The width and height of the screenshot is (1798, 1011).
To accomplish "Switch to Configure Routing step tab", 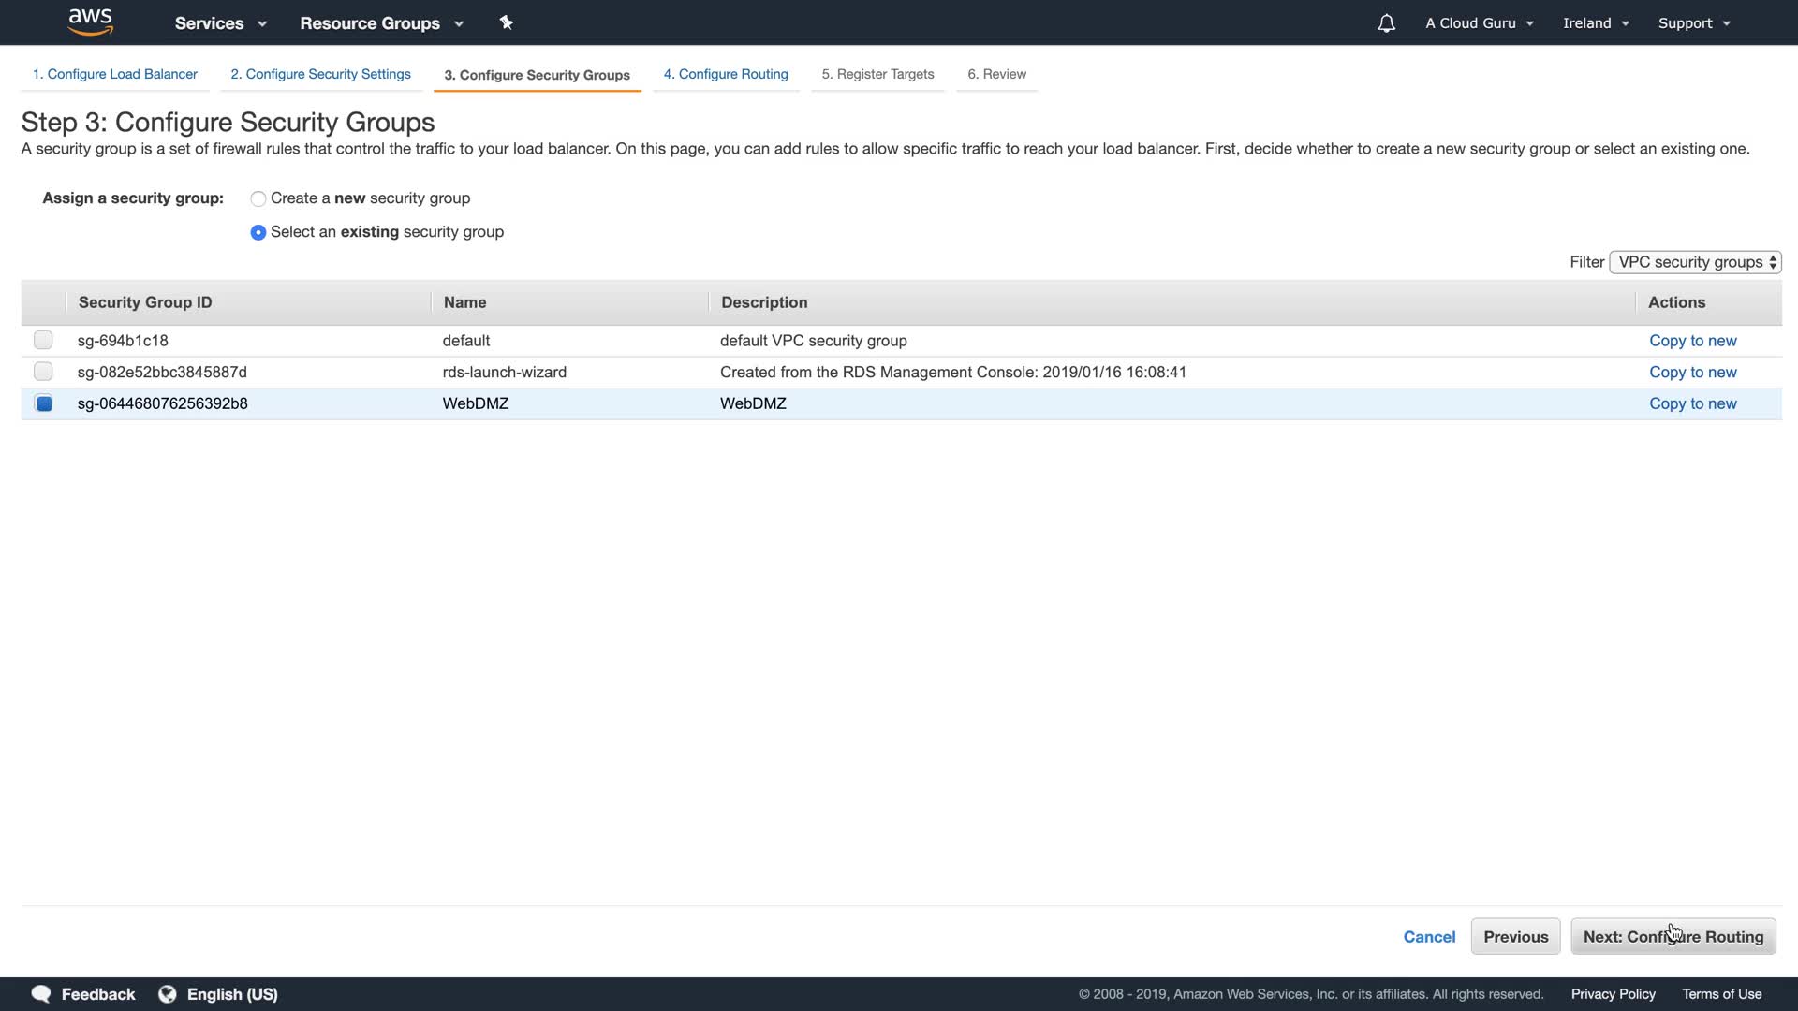I will pyautogui.click(x=726, y=74).
